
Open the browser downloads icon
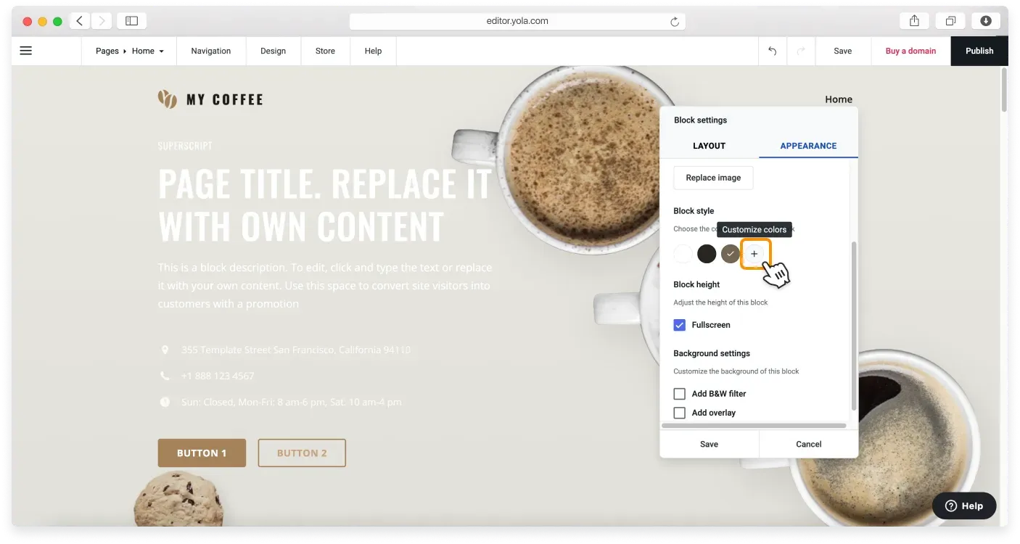pyautogui.click(x=986, y=21)
